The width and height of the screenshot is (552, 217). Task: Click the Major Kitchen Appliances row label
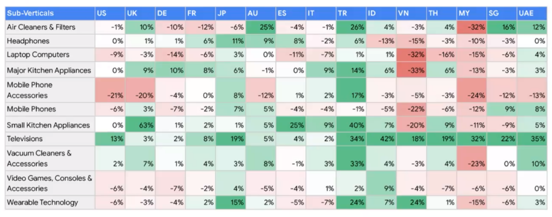(x=50, y=70)
